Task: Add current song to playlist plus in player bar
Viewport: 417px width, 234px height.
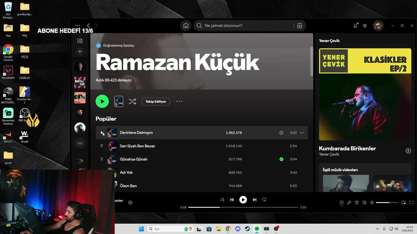Action: [130, 202]
